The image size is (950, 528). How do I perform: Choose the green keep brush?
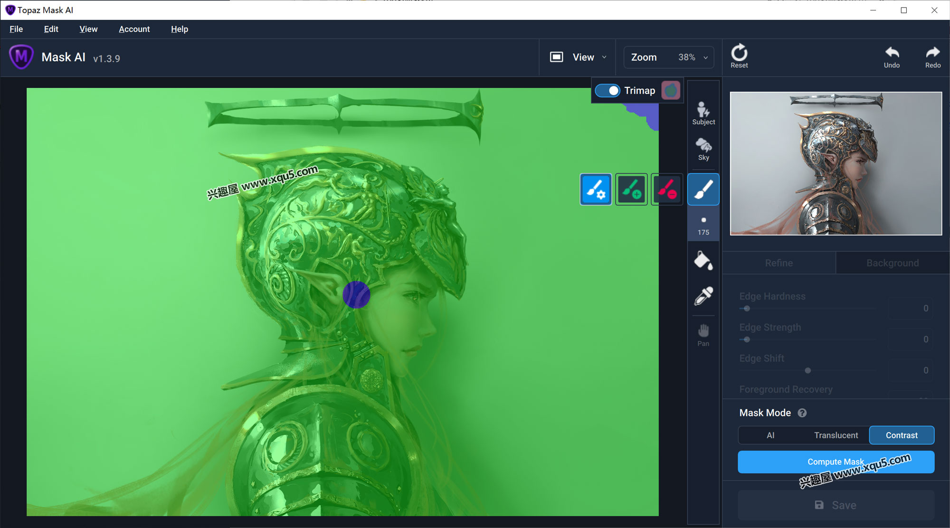pyautogui.click(x=631, y=189)
